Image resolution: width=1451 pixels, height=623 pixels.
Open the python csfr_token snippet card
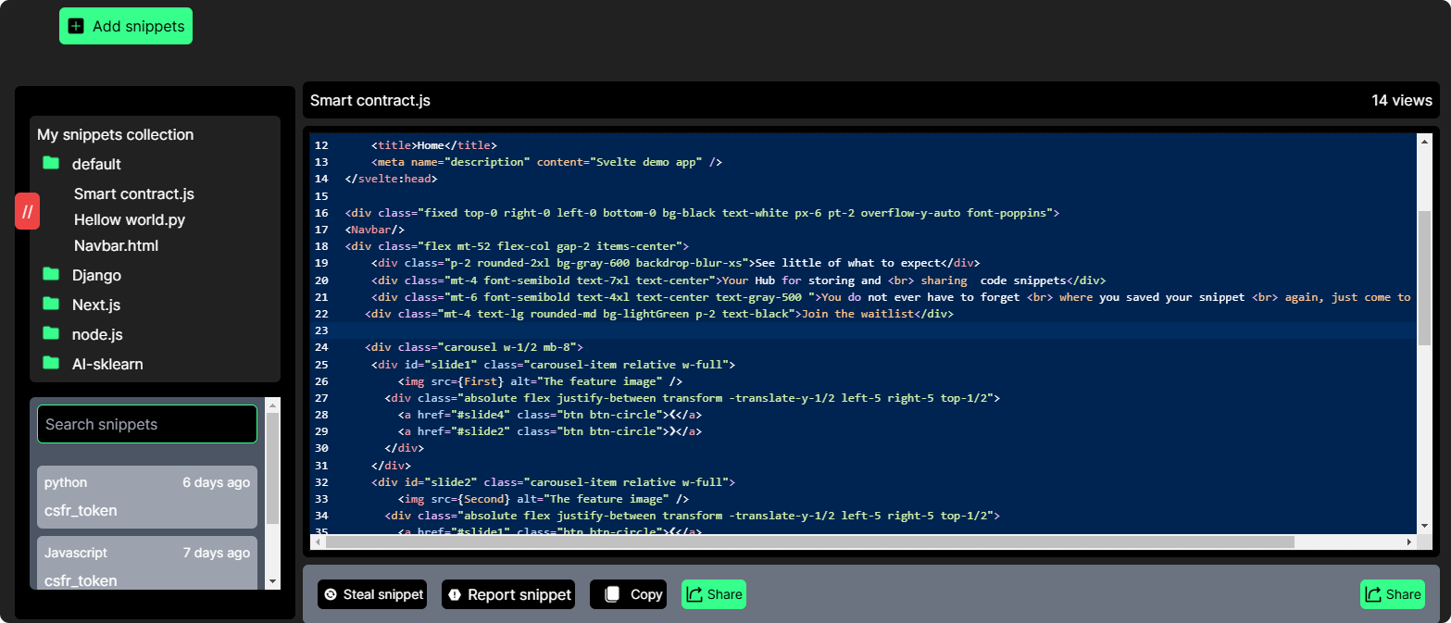coord(147,497)
